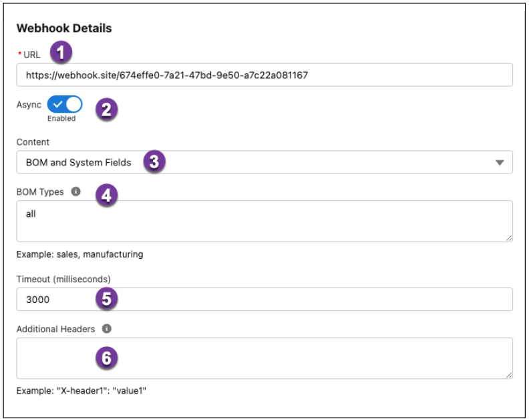Toggle the Async switch
Image resolution: width=529 pixels, height=419 pixels.
(x=64, y=104)
